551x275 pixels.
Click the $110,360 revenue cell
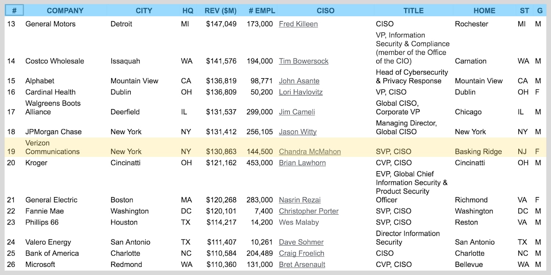tap(221, 264)
